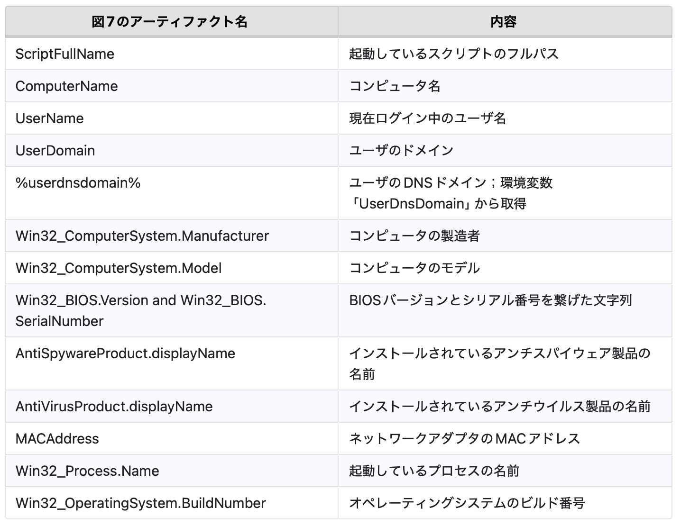Select the ネットワークアダプタのMACアドレス description
This screenshot has width=681, height=526.
point(465,439)
